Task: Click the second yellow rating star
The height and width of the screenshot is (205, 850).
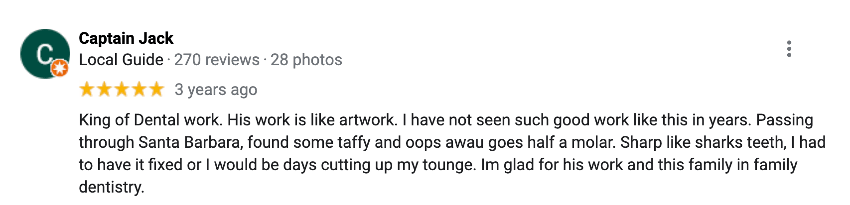Action: [104, 90]
